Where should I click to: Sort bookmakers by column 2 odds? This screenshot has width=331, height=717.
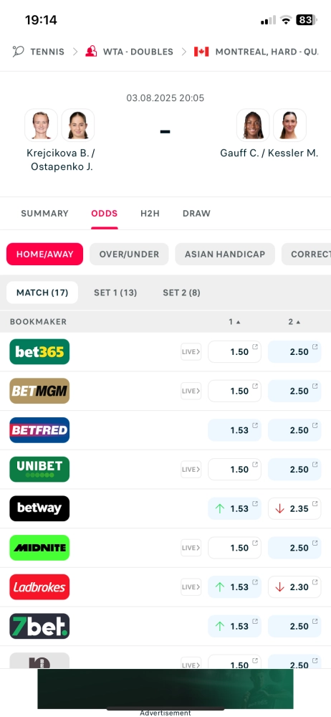(294, 322)
